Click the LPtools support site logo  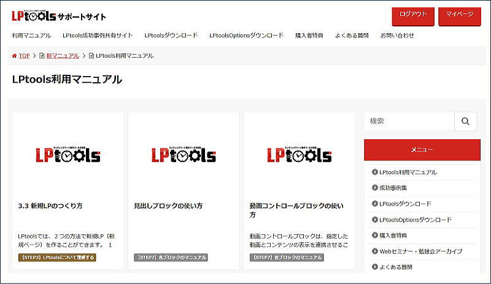58,17
